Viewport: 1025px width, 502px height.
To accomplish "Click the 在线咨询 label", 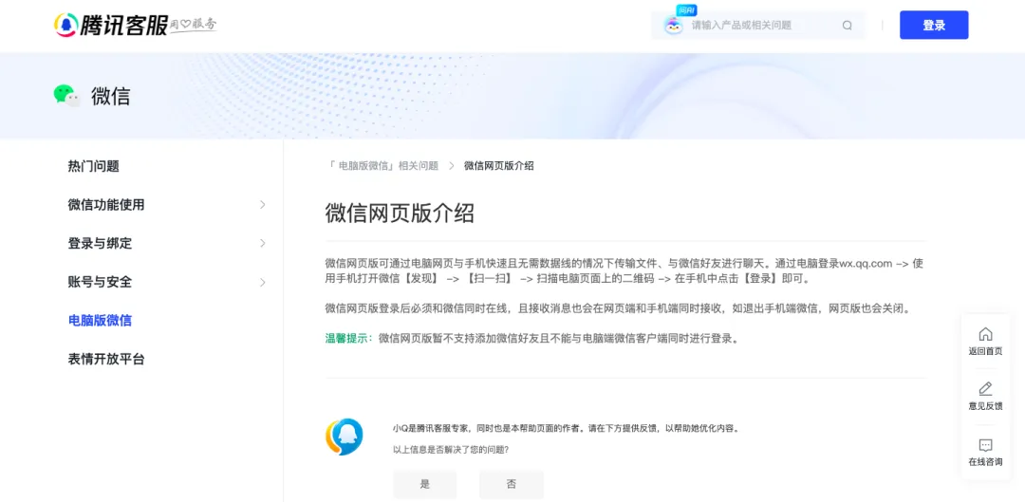I will click(985, 462).
